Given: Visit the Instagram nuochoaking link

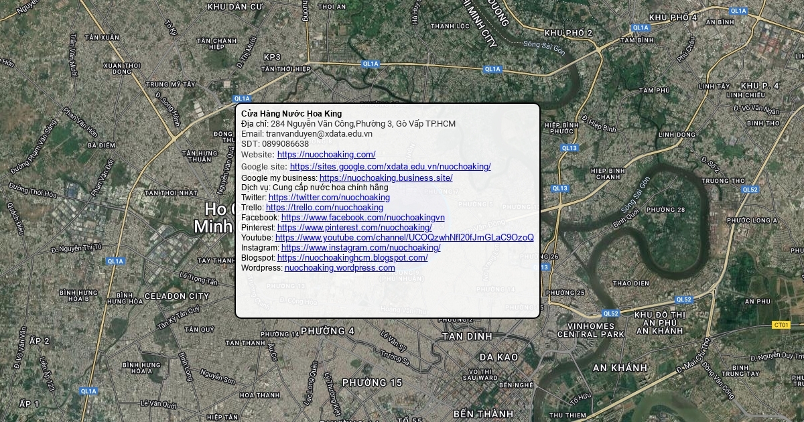Looking at the screenshot, I should tap(360, 248).
